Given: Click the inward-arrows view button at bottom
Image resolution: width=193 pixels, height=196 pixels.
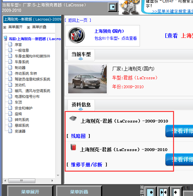Looking at the screenshot, I should pyautogui.click(x=163, y=192).
